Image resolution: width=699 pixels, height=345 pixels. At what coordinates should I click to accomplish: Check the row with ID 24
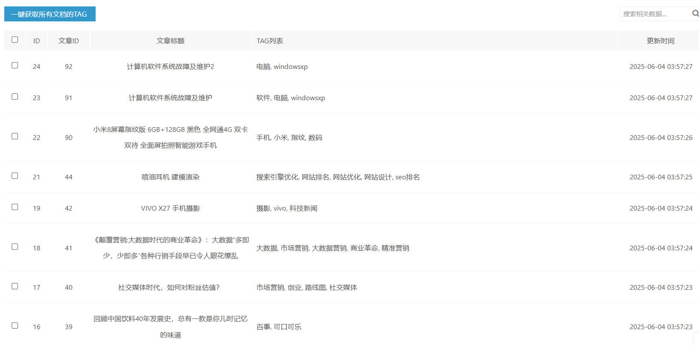click(15, 65)
